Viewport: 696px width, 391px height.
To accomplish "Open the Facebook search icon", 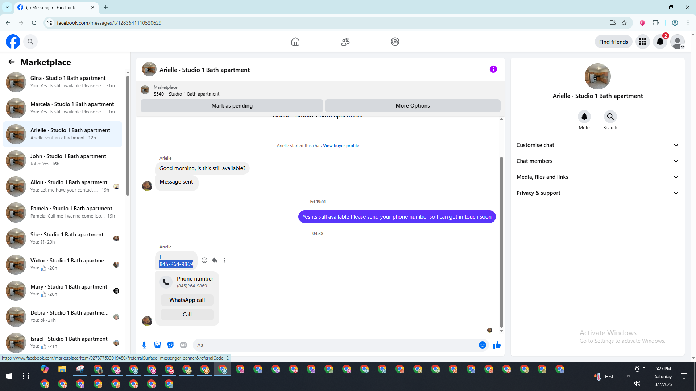I will pos(30,42).
